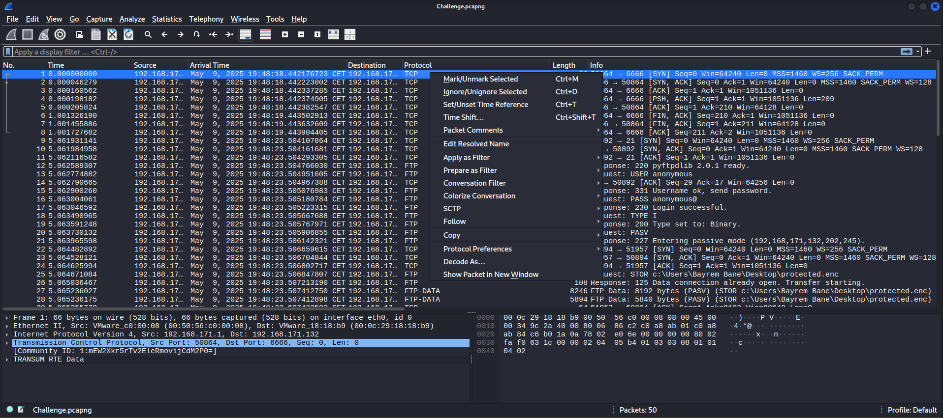This screenshot has height=418, width=943.
Task: Click the stop capture square icon
Action: pos(28,34)
